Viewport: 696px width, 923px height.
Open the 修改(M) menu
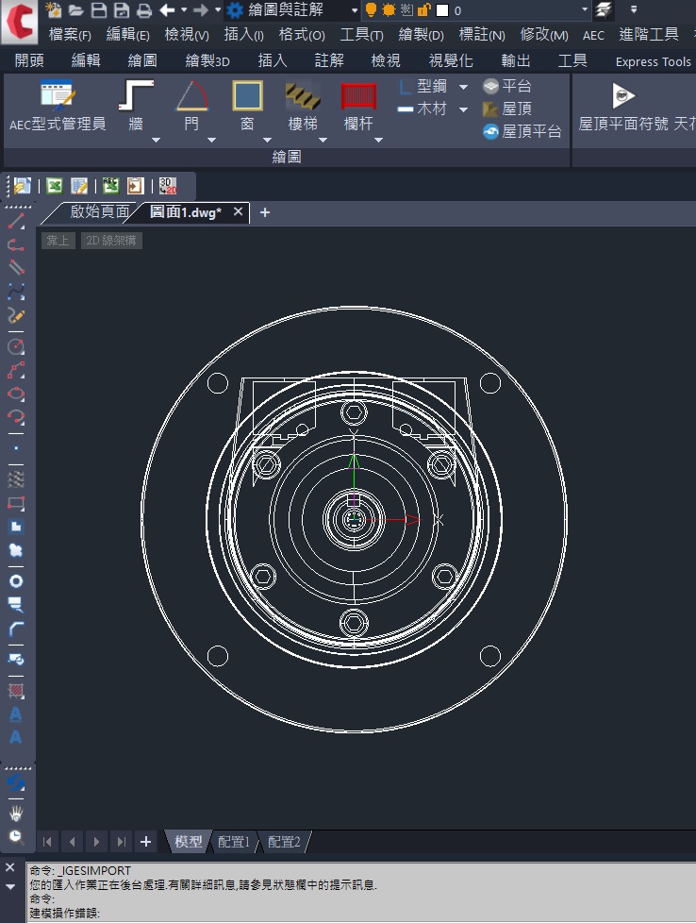click(x=544, y=35)
